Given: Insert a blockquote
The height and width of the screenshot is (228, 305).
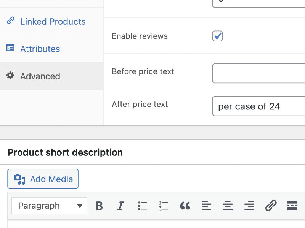Looking at the screenshot, I should tap(185, 206).
